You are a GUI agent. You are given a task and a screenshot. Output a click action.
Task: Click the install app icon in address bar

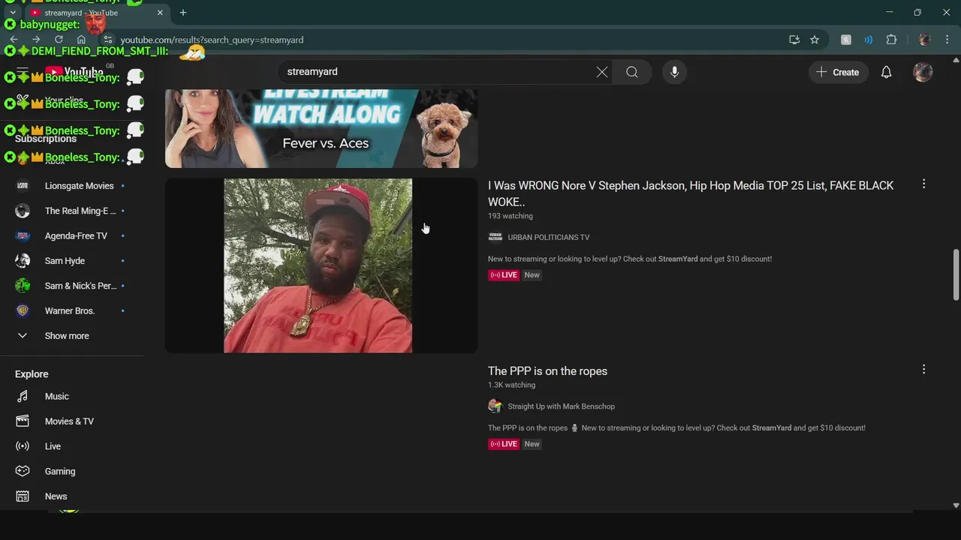794,40
